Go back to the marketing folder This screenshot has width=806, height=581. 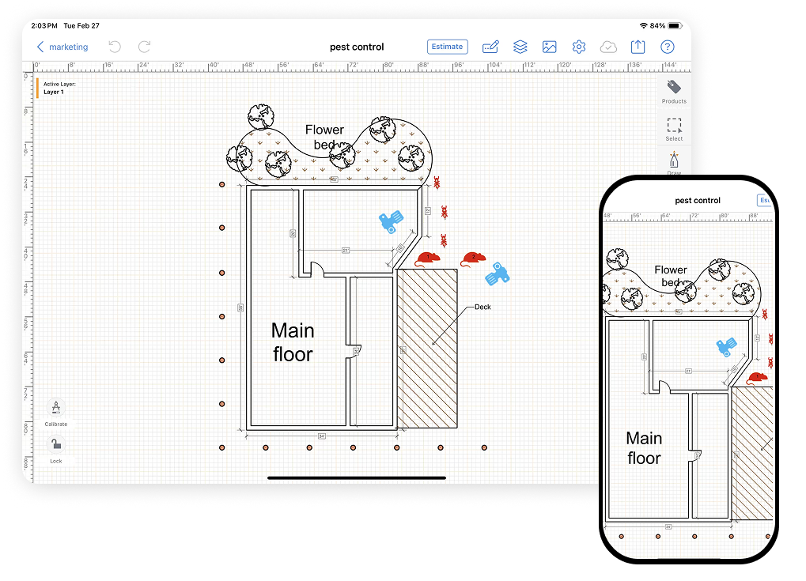click(62, 47)
